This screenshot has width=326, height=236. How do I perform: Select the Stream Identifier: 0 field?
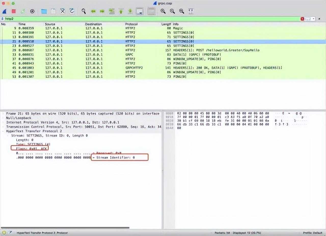tap(115, 157)
